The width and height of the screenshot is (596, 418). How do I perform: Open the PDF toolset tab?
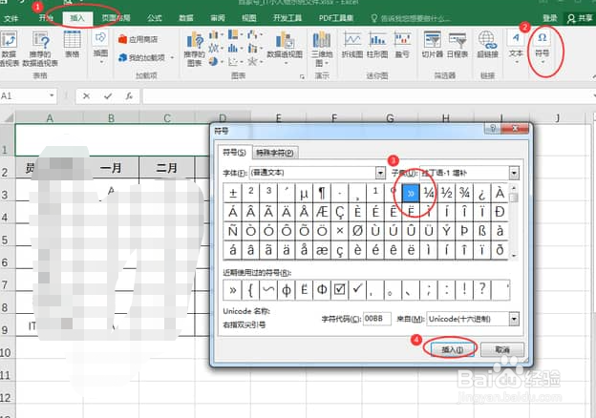[336, 18]
